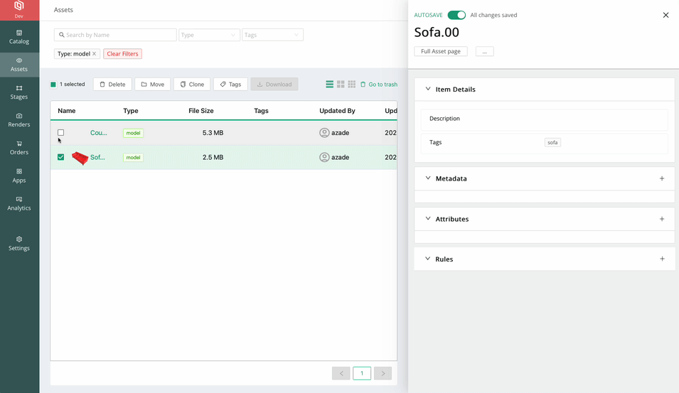The width and height of the screenshot is (679, 393).
Task: Click the Full Asset page button
Action: [441, 51]
